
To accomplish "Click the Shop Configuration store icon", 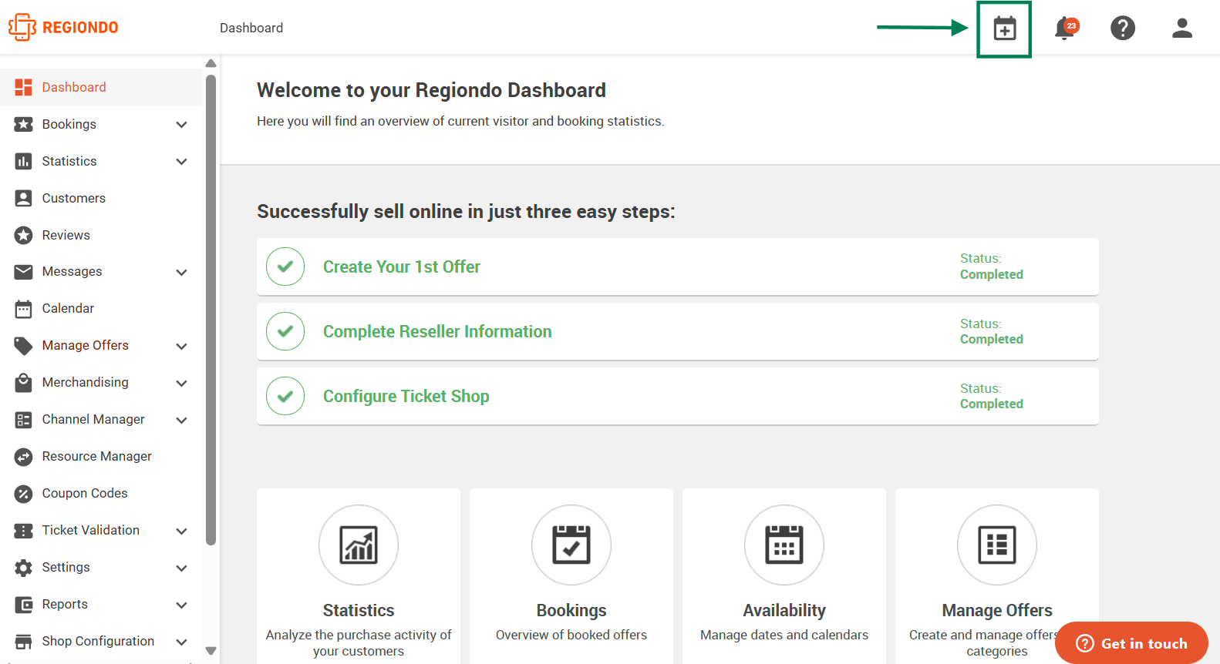I will click(24, 642).
